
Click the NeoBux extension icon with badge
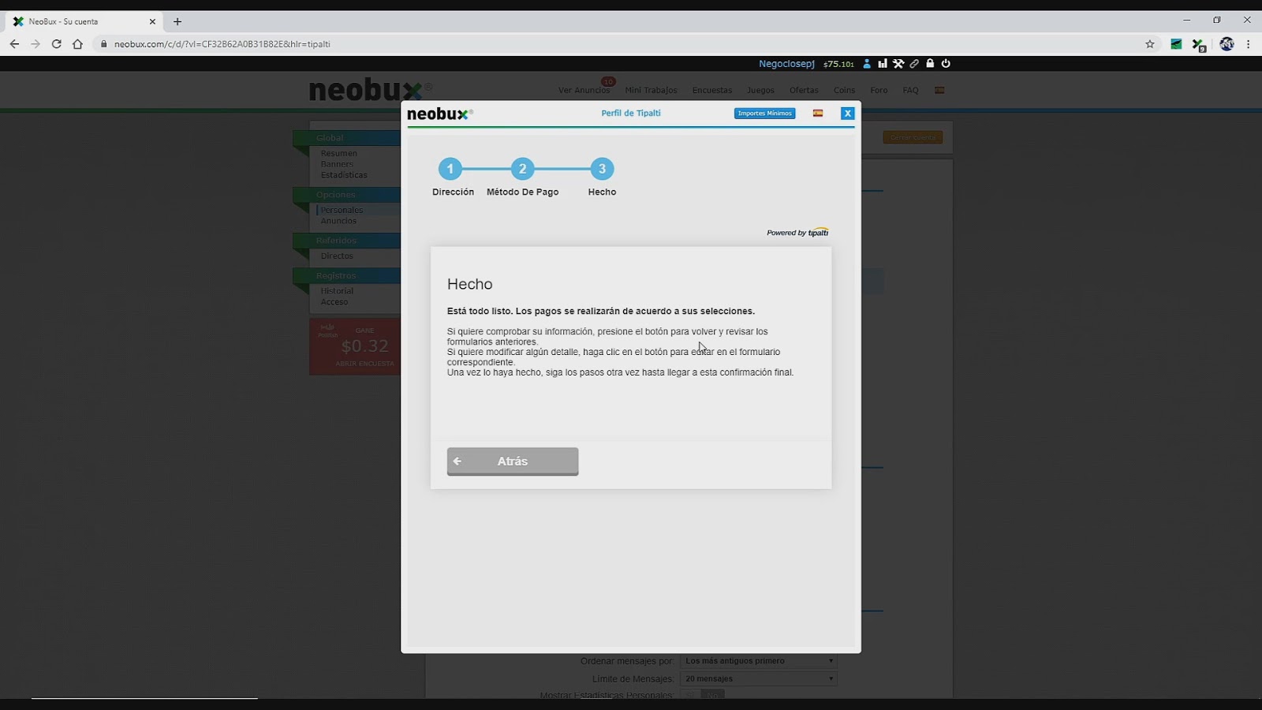(x=1199, y=45)
